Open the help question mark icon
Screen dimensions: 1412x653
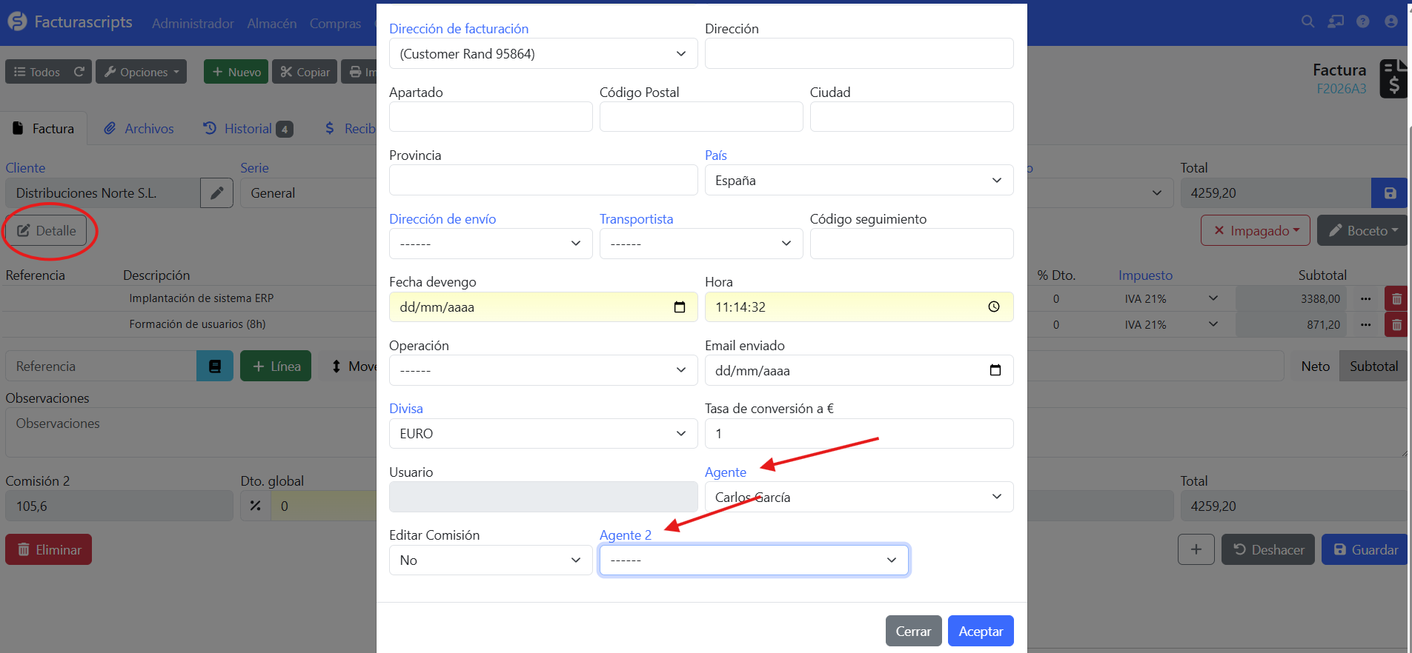tap(1363, 21)
